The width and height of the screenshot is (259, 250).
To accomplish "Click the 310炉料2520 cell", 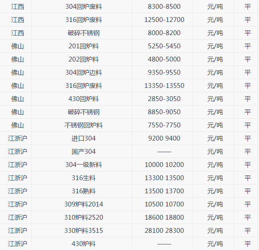I will [83, 217].
